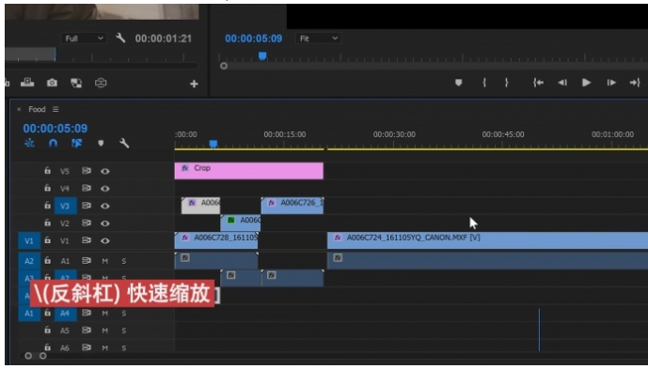Select the A006C728_161105 clip on V1
The width and height of the screenshot is (648, 369).
(216, 240)
